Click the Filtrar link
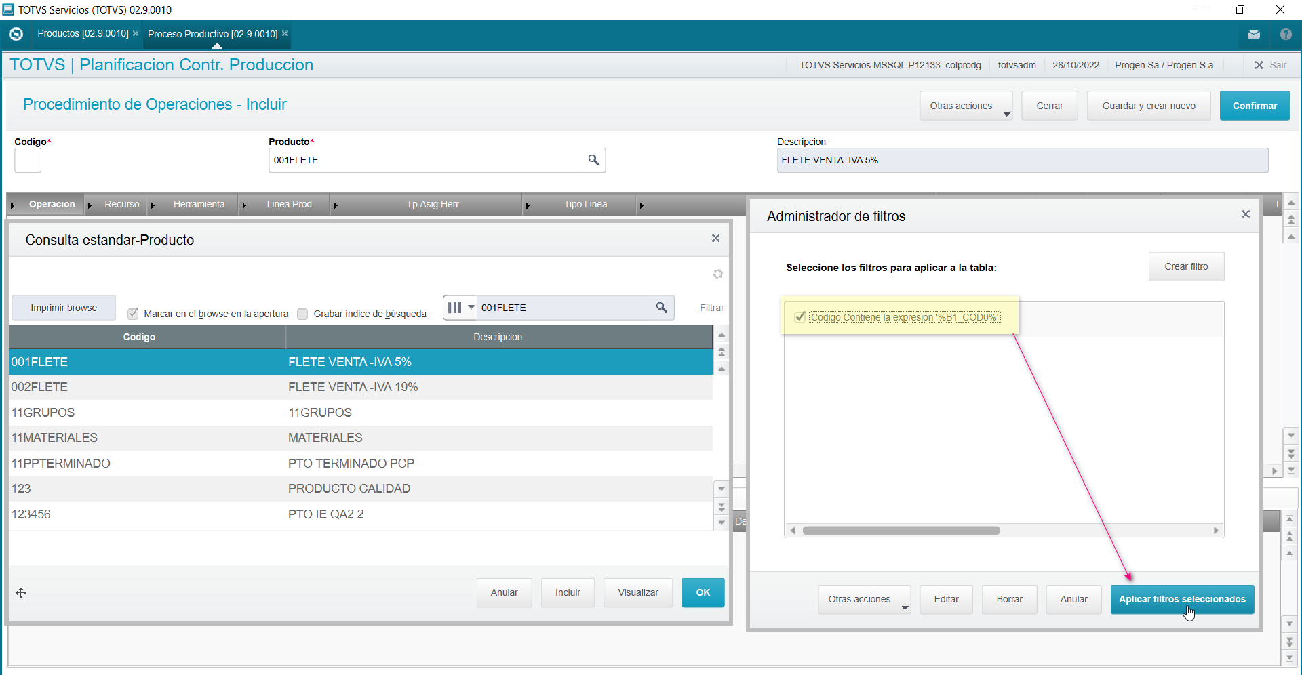The image size is (1302, 675). pyautogui.click(x=712, y=308)
